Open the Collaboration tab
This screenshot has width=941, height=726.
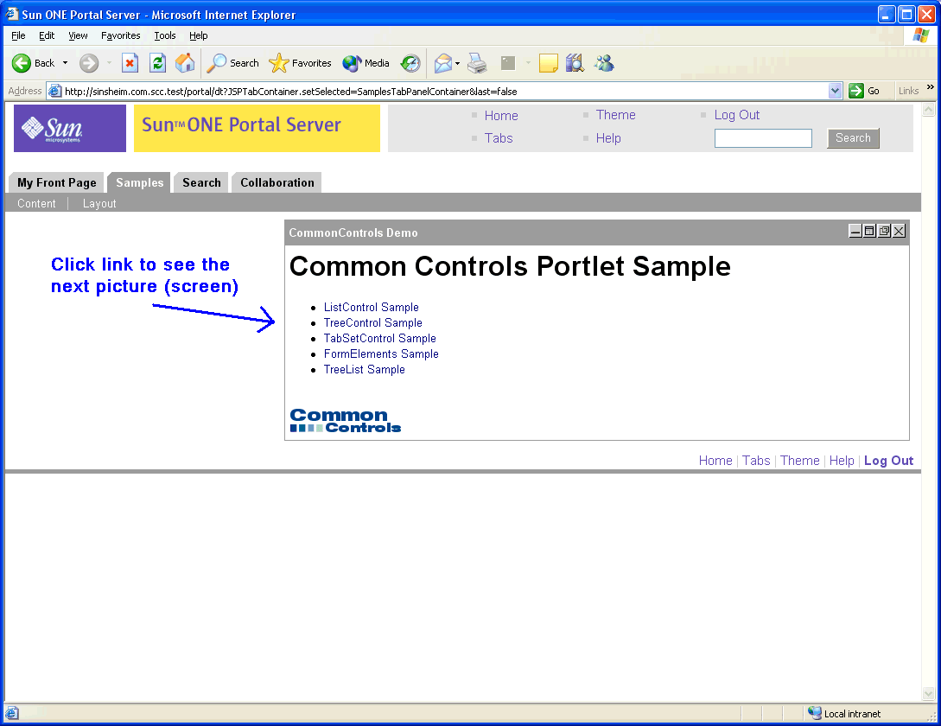(277, 182)
